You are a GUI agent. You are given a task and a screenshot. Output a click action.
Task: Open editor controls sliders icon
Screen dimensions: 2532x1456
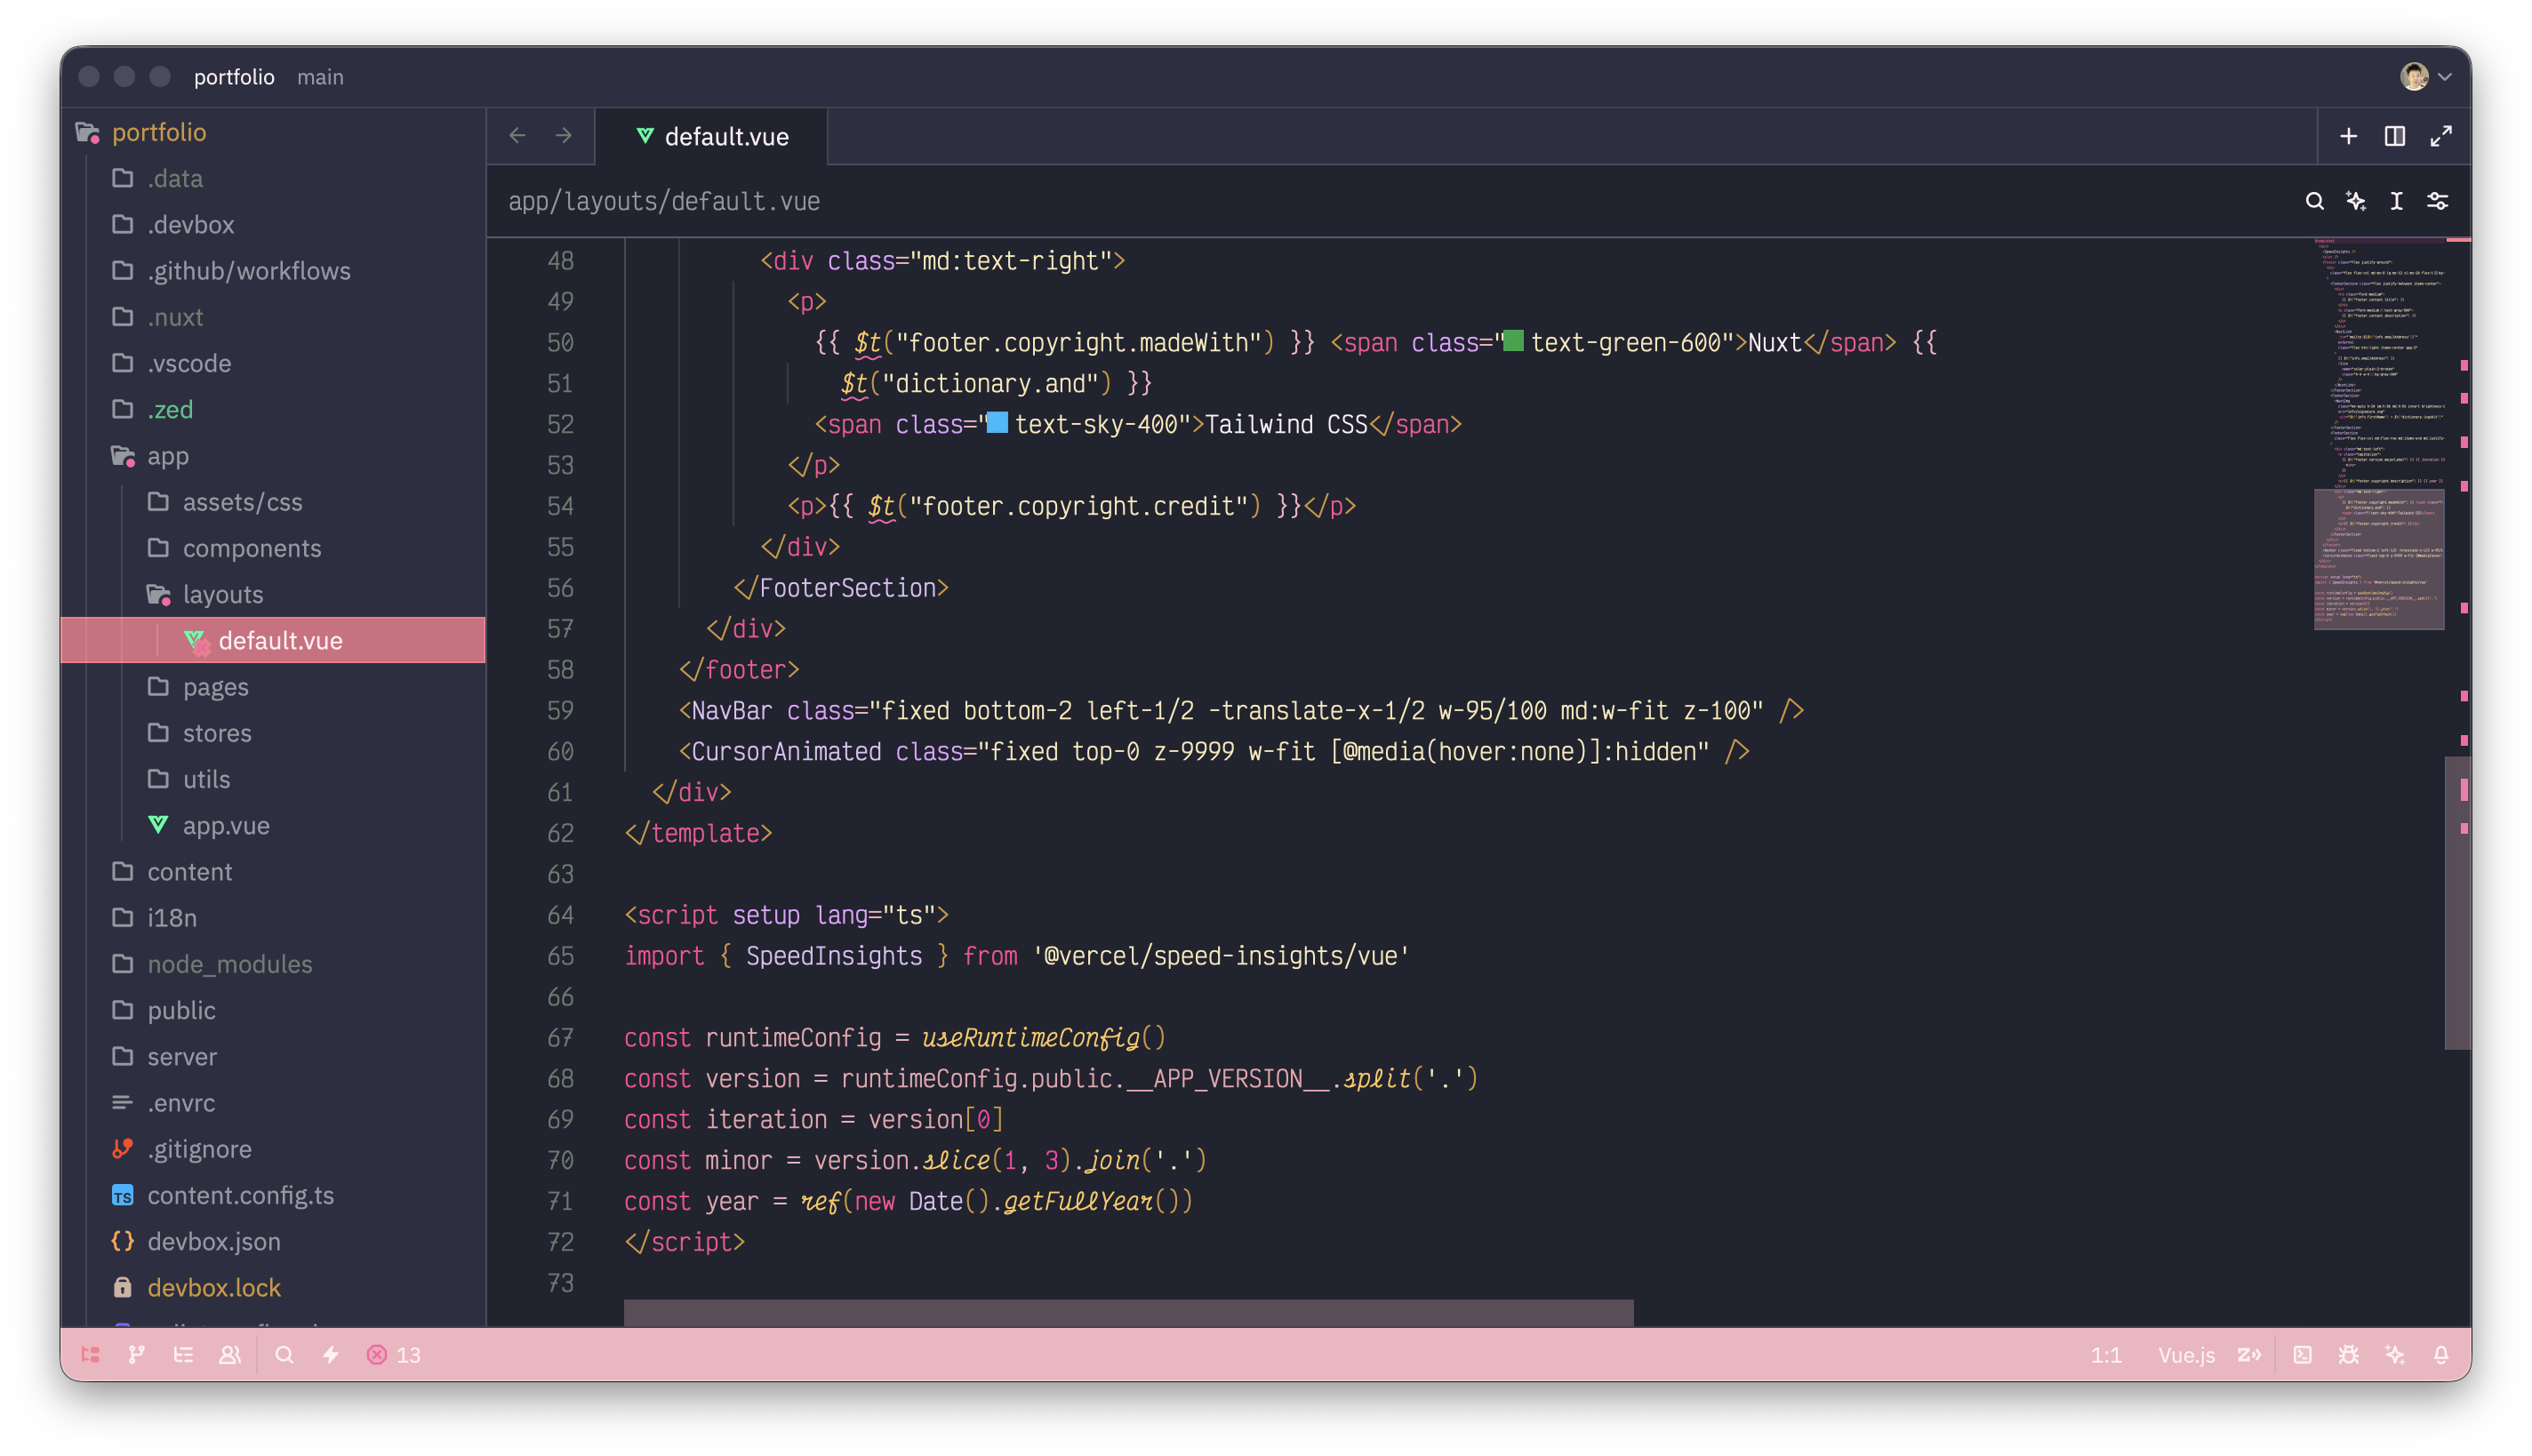[2438, 201]
